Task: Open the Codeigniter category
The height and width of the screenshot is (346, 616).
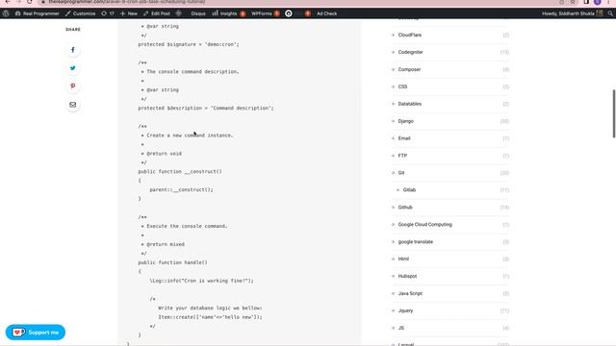Action: pos(411,52)
